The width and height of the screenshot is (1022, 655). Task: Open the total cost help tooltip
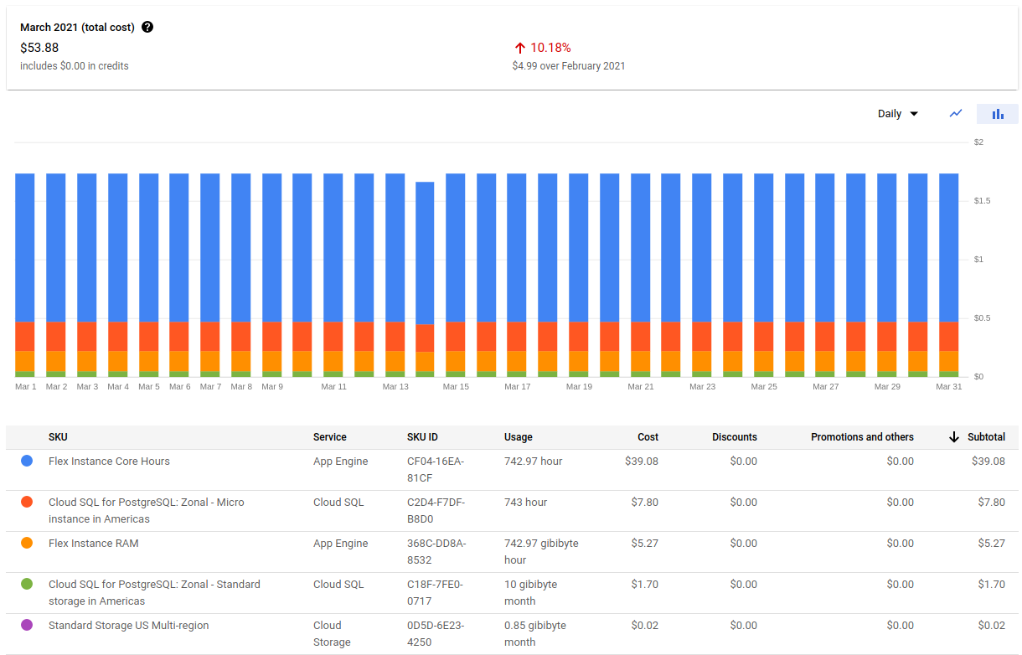point(147,27)
